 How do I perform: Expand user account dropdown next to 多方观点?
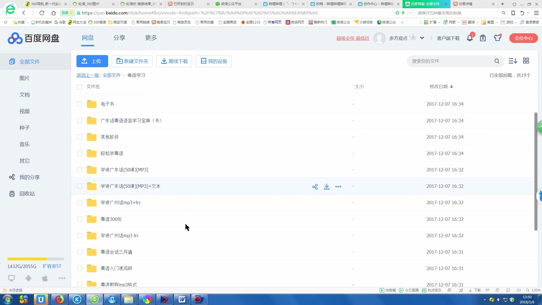[422, 38]
